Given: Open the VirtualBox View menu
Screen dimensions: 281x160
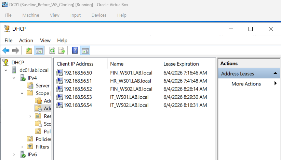Looking at the screenshot, I should 55,15.
